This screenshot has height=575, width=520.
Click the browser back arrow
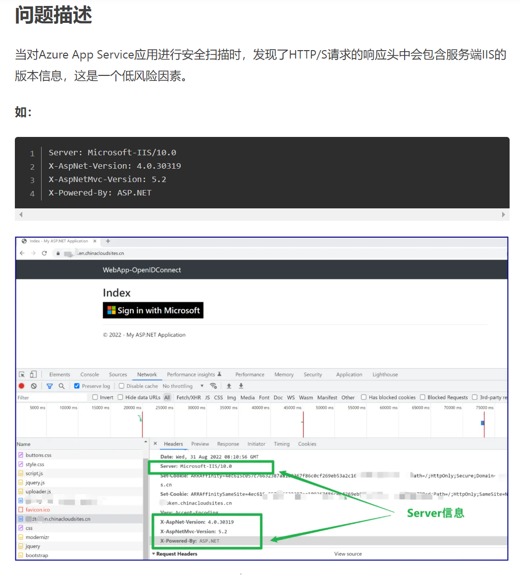22,253
